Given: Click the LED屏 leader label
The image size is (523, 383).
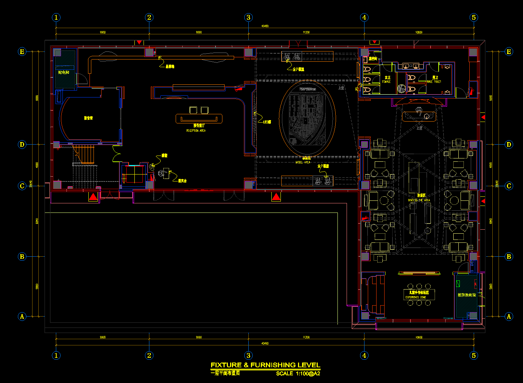Looking at the screenshot, I should point(267,122).
